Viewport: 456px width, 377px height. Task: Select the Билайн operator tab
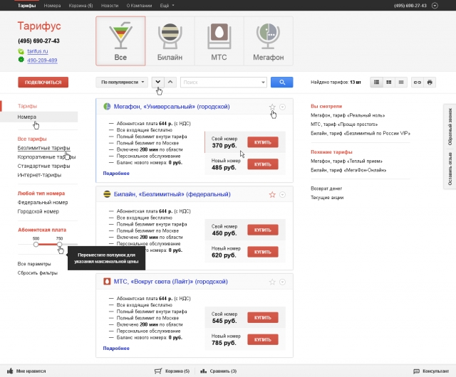(170, 41)
